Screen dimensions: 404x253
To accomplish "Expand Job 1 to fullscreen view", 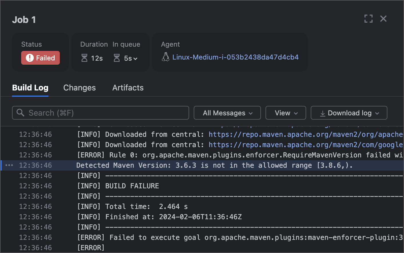I will (x=369, y=18).
